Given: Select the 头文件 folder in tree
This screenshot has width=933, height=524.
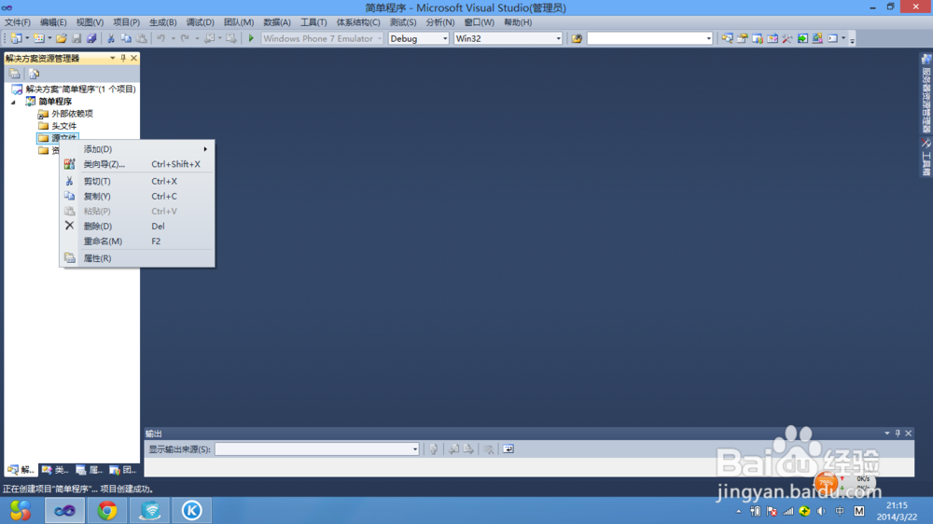Looking at the screenshot, I should (58, 126).
